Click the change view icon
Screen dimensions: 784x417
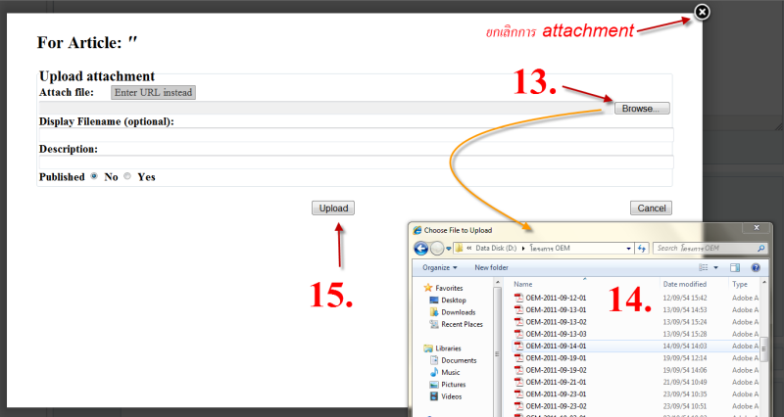pyautogui.click(x=704, y=267)
